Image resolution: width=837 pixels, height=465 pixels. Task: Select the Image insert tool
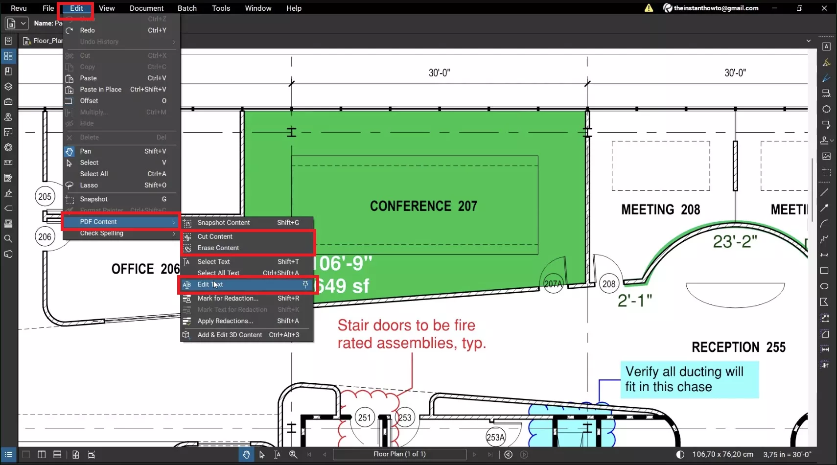click(x=826, y=156)
